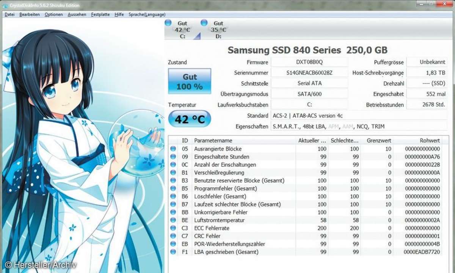Viewport: 455px width, 273px height.
Task: Open the Hilfe menu
Action: [119, 14]
